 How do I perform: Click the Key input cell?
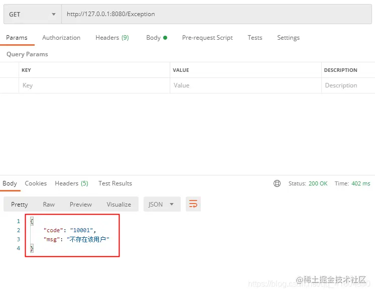tap(94, 85)
